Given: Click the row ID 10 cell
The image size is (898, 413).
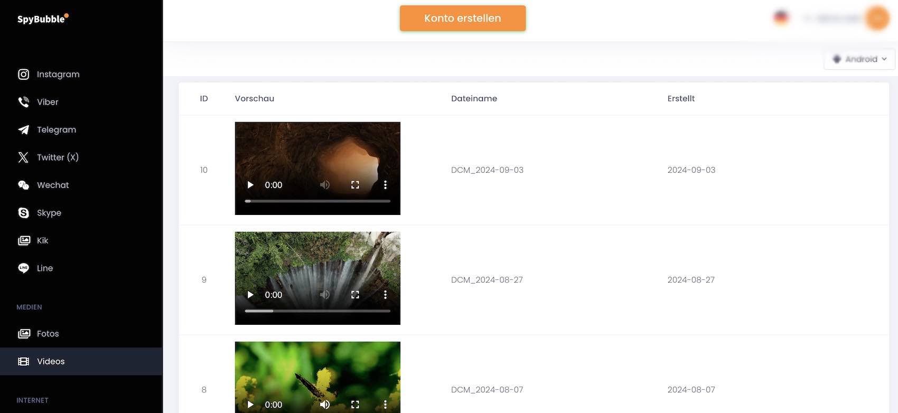Looking at the screenshot, I should 204,170.
